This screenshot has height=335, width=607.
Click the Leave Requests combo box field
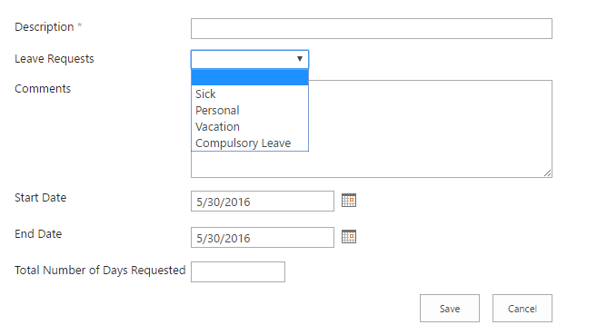pos(250,59)
